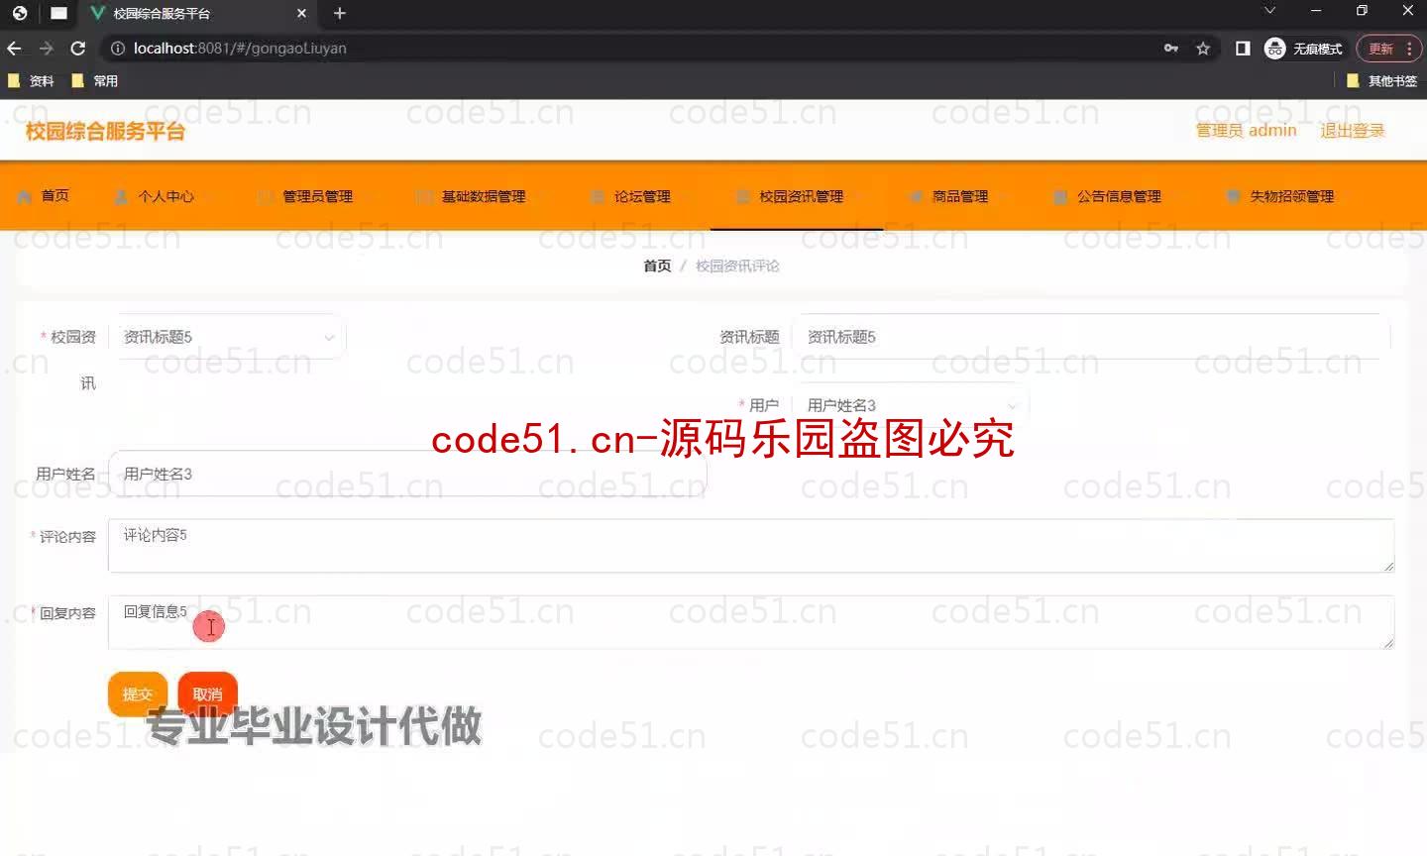Click the 首页 home icon in nav
Viewport: 1427px width, 856px height.
pos(25,196)
